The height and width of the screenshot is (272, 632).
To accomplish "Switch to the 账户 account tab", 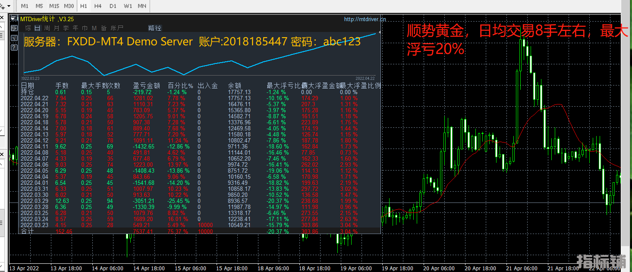I will [x=117, y=28].
